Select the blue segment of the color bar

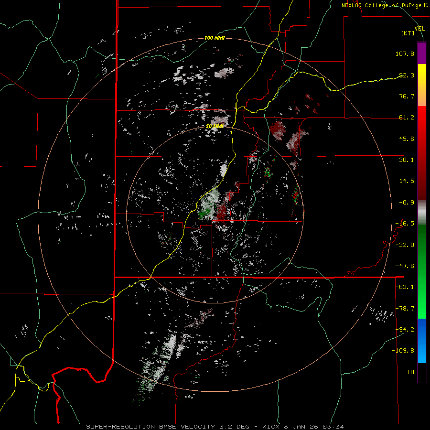422,341
